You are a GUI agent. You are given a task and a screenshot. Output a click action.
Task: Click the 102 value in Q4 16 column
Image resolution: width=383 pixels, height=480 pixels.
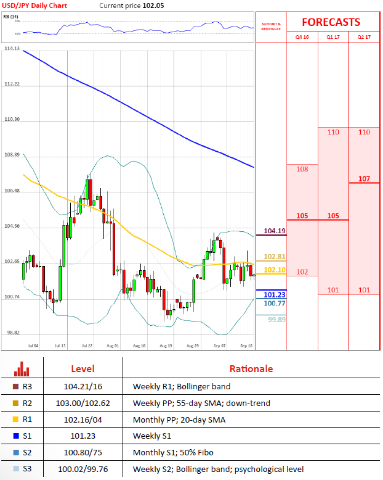click(302, 272)
